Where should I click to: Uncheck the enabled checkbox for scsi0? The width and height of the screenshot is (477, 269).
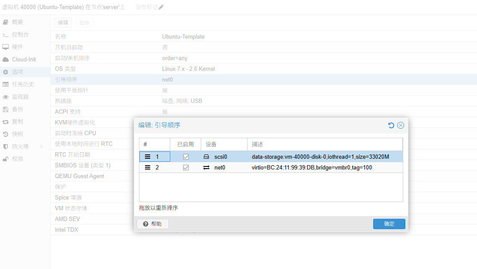pyautogui.click(x=186, y=157)
